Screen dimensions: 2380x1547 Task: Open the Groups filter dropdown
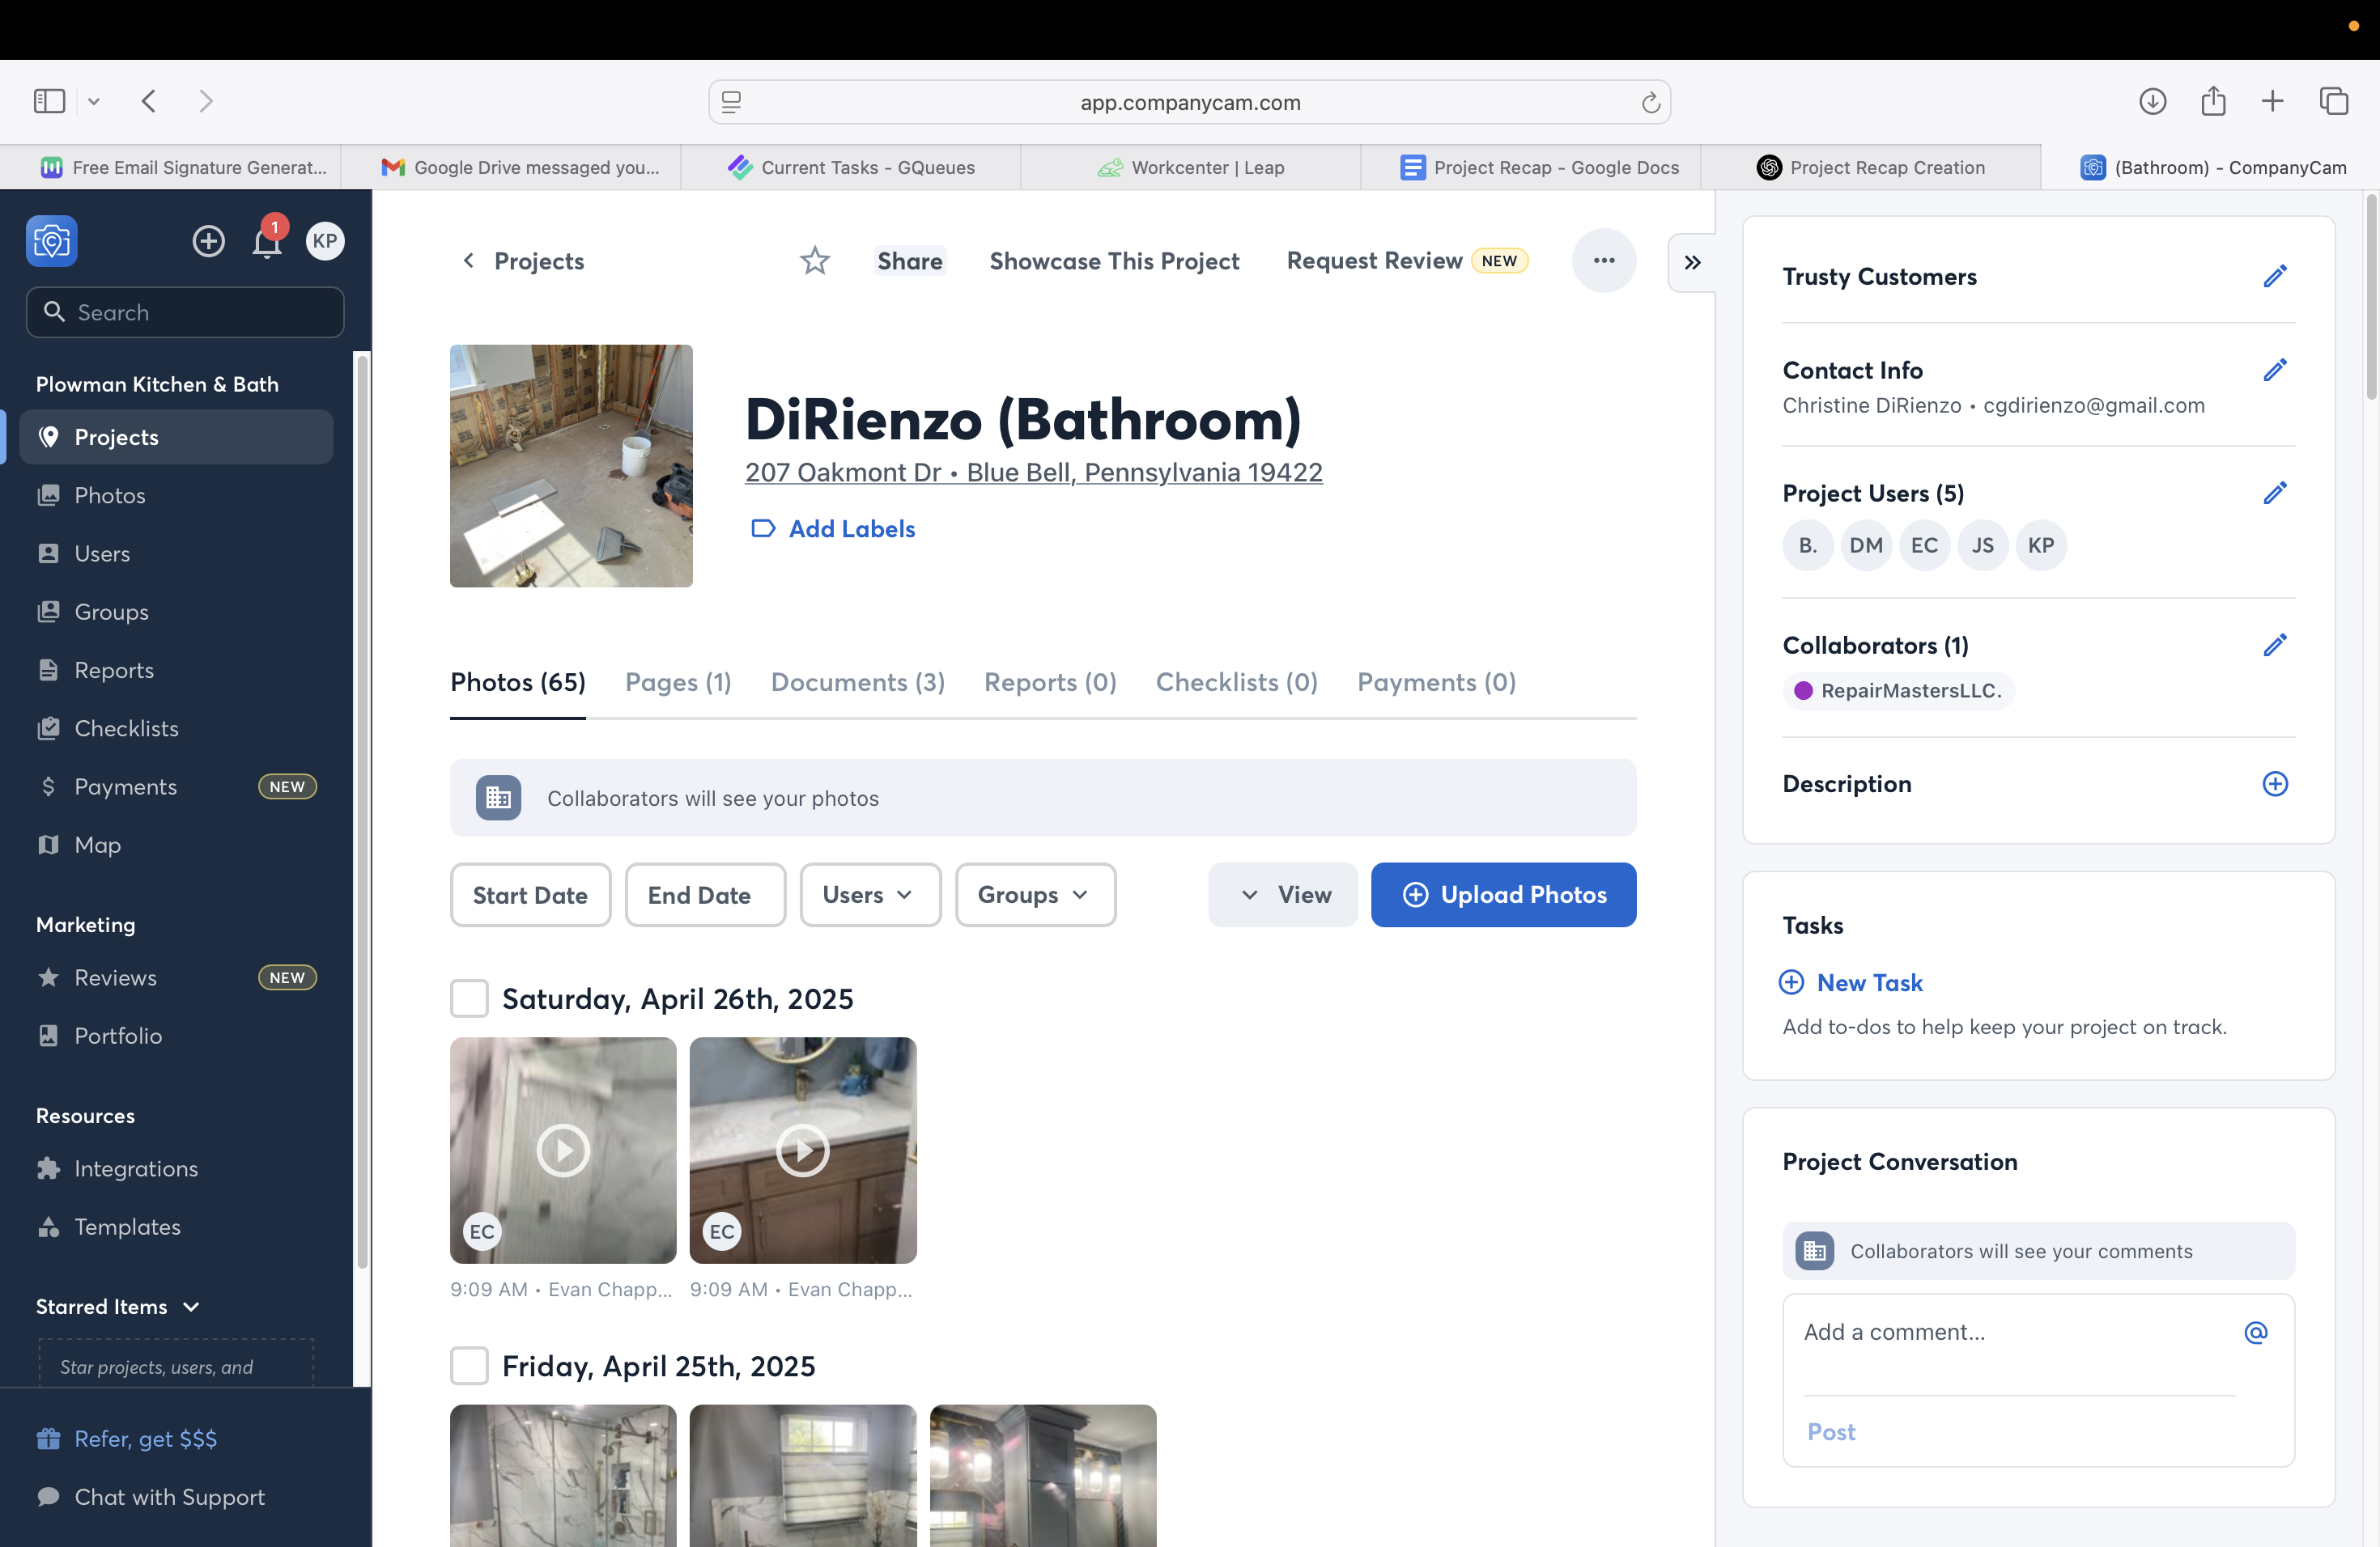pyautogui.click(x=1035, y=896)
